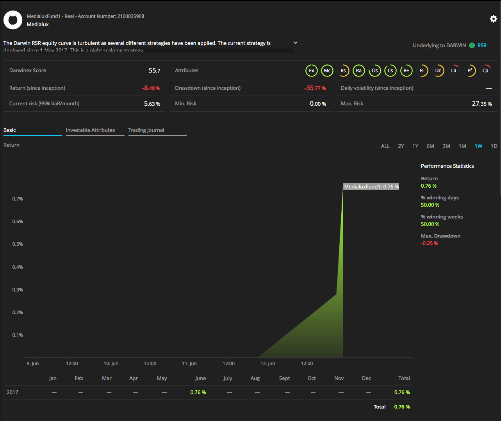Select the Os attribute badge
The width and height of the screenshot is (501, 421).
pyautogui.click(x=375, y=71)
